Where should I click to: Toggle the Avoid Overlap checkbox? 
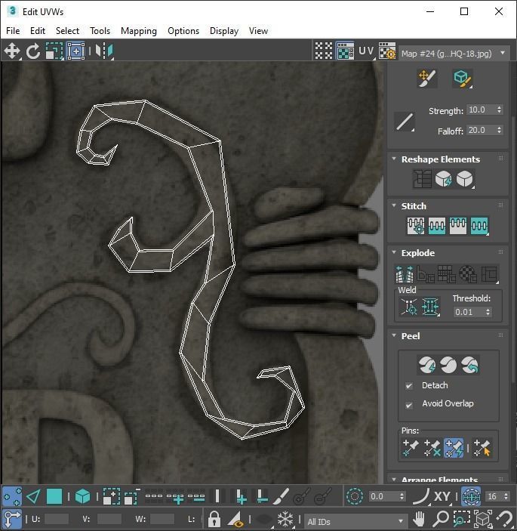click(x=409, y=405)
